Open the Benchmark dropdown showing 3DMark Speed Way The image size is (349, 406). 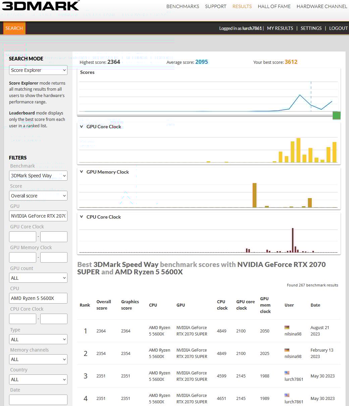pos(38,176)
